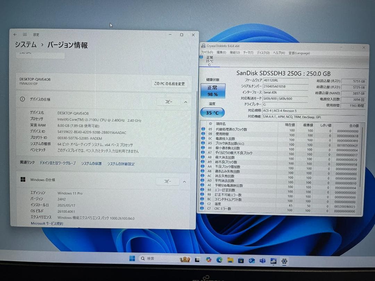Select the 予期せぬ電源断回数 row
The image size is (375, 281).
278,186
